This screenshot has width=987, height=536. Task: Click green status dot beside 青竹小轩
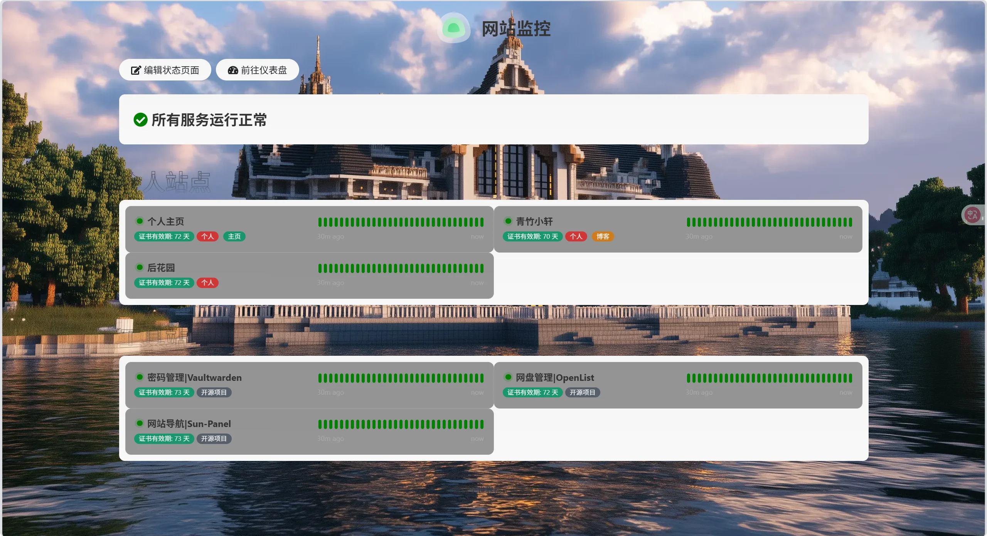(508, 221)
